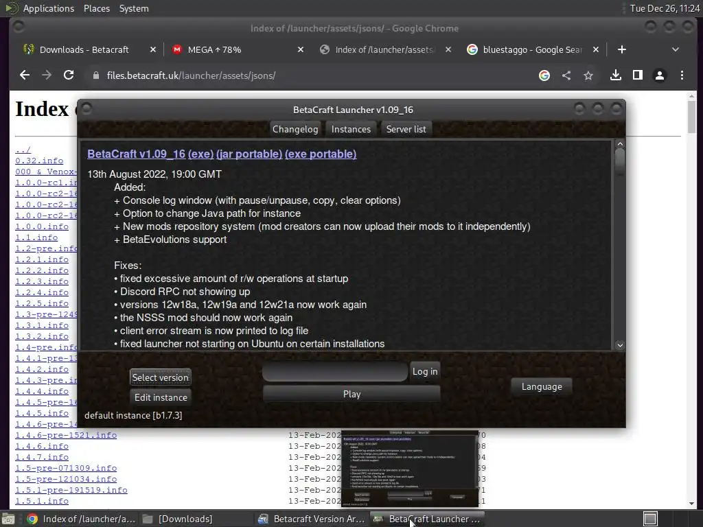Open 1.4.2.info file link
Screen dimensions: 703x527
(42, 369)
